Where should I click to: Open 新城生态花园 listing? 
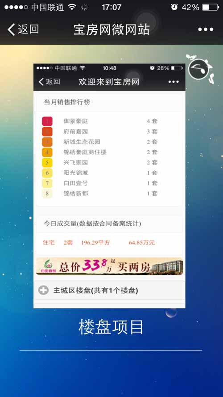point(82,142)
